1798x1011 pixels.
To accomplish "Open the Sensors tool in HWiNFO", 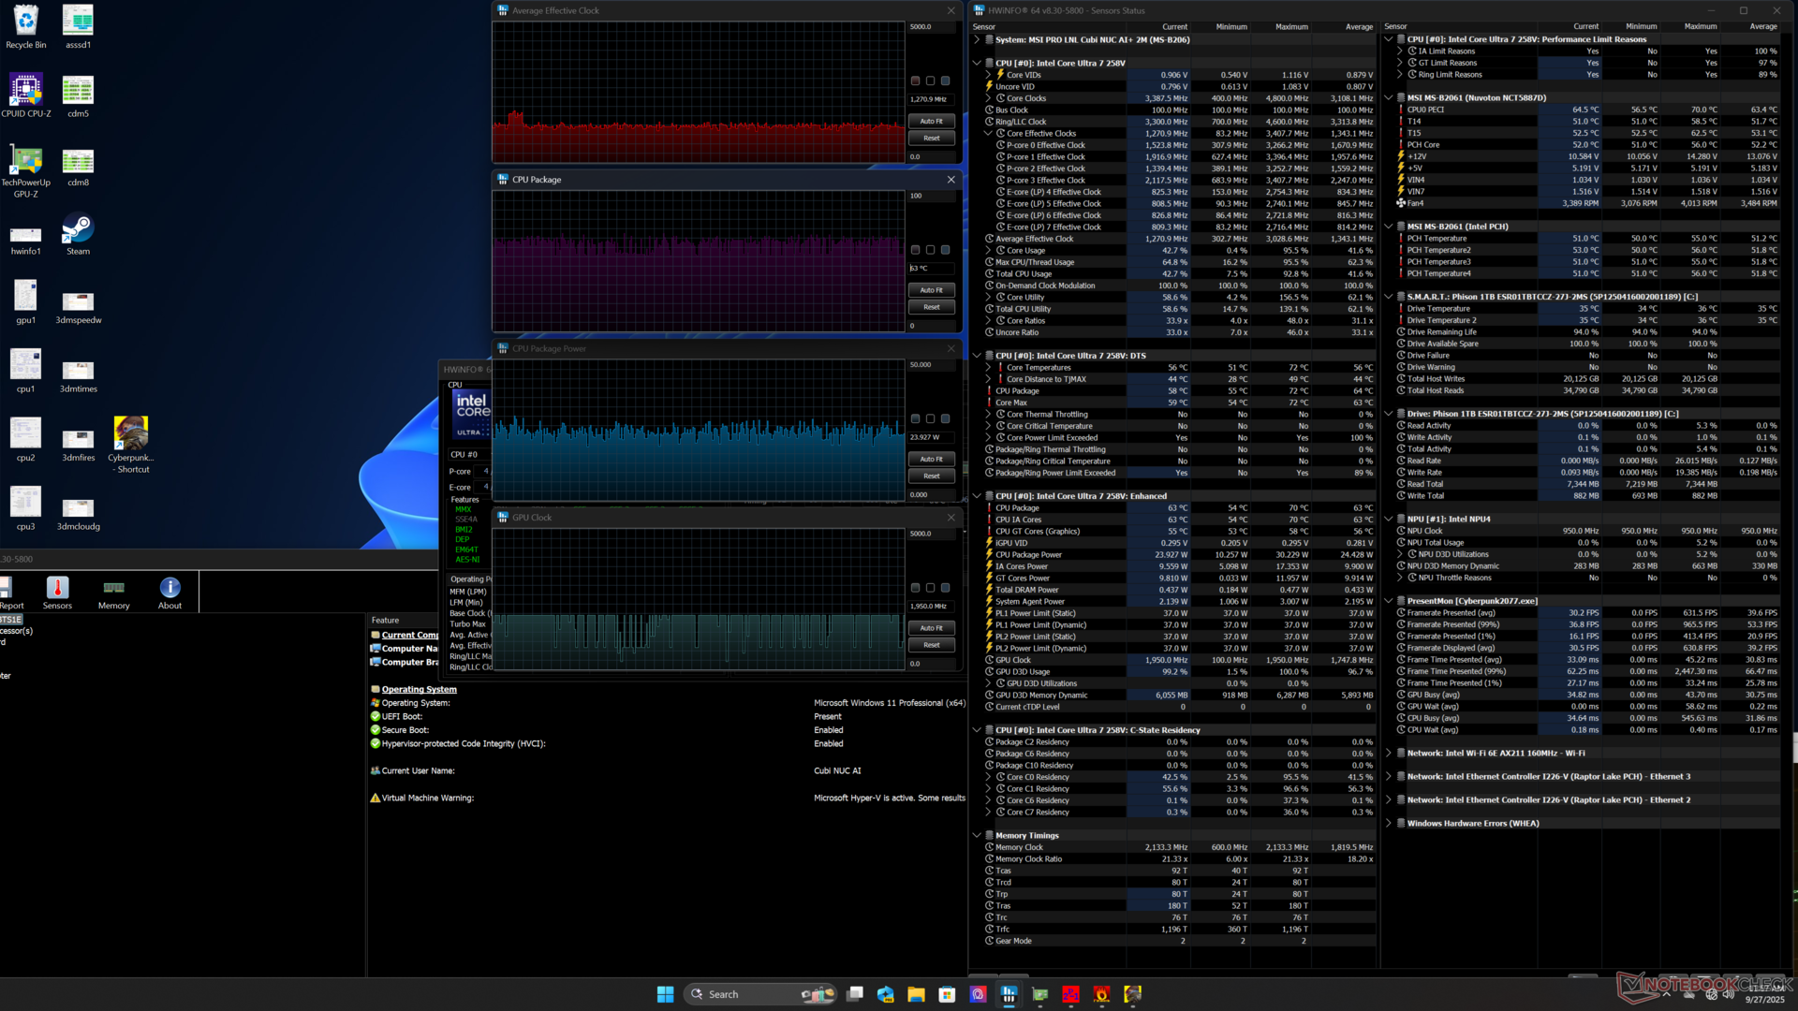I will [57, 592].
